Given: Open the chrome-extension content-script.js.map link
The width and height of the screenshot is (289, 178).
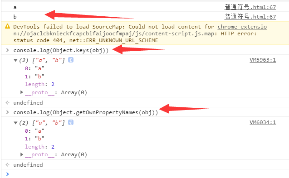Looking at the screenshot, I should tap(140, 30).
